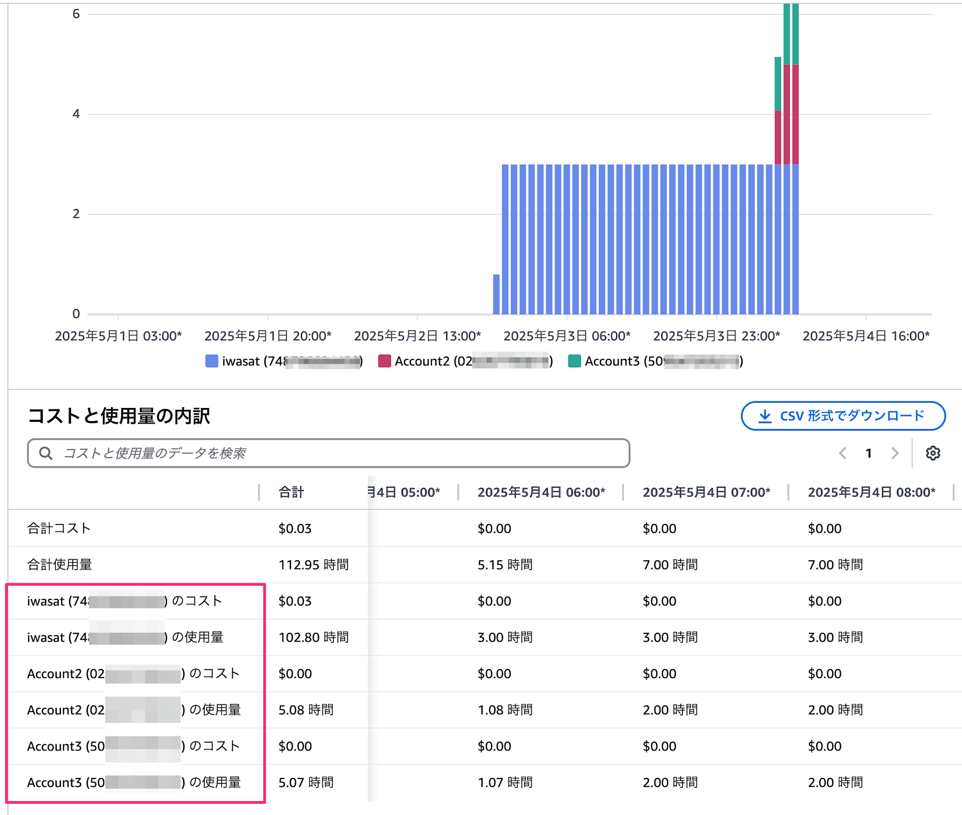This screenshot has width=962, height=815.
Task: Select page number 1
Action: click(x=869, y=453)
